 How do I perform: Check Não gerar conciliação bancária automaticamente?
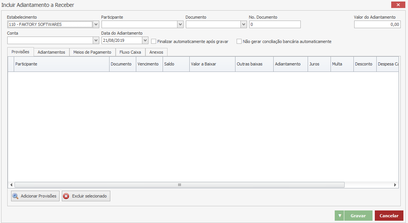tap(239, 41)
